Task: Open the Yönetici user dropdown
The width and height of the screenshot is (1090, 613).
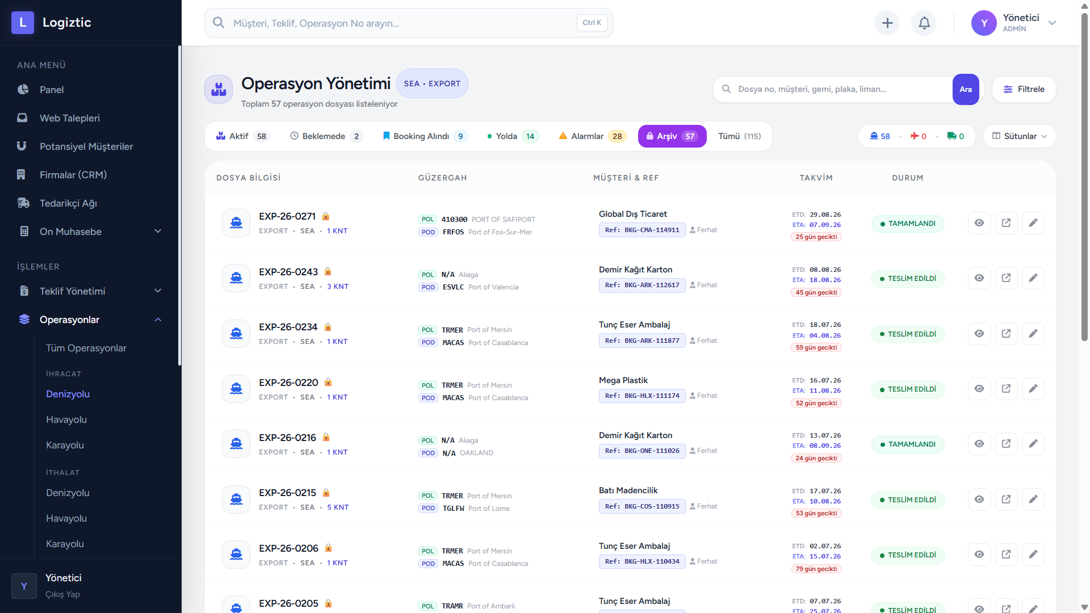Action: pos(1014,23)
